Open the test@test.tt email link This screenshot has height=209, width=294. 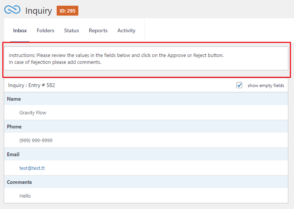tap(32, 168)
